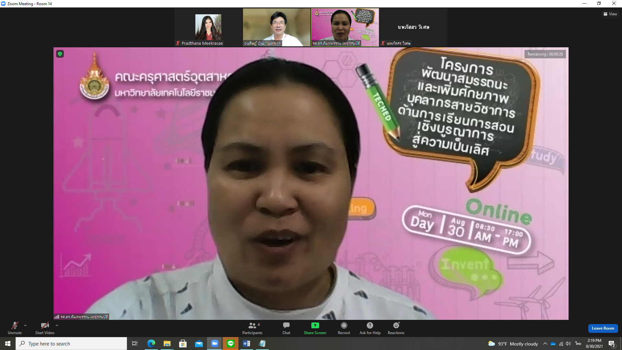
Task: Expand video options arrow beside Start Video
Action: pyautogui.click(x=57, y=325)
